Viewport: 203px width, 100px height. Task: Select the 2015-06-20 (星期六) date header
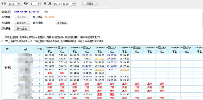pos(181,48)
